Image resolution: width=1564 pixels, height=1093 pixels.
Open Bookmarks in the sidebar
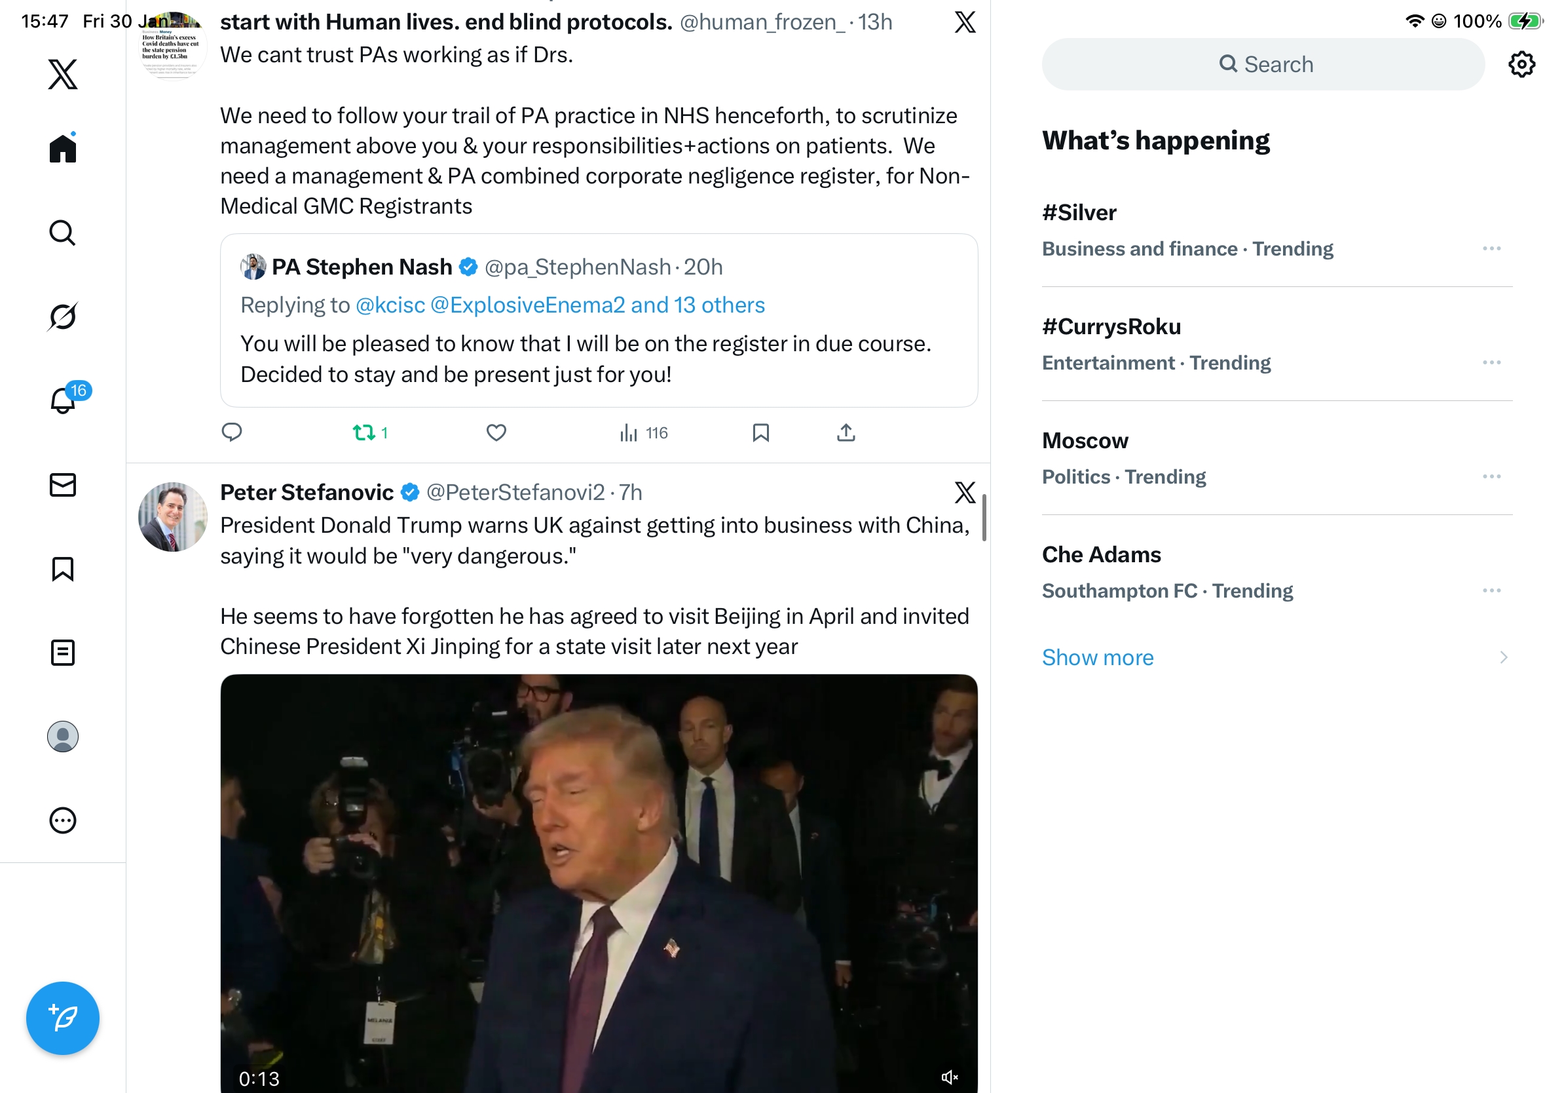(63, 569)
